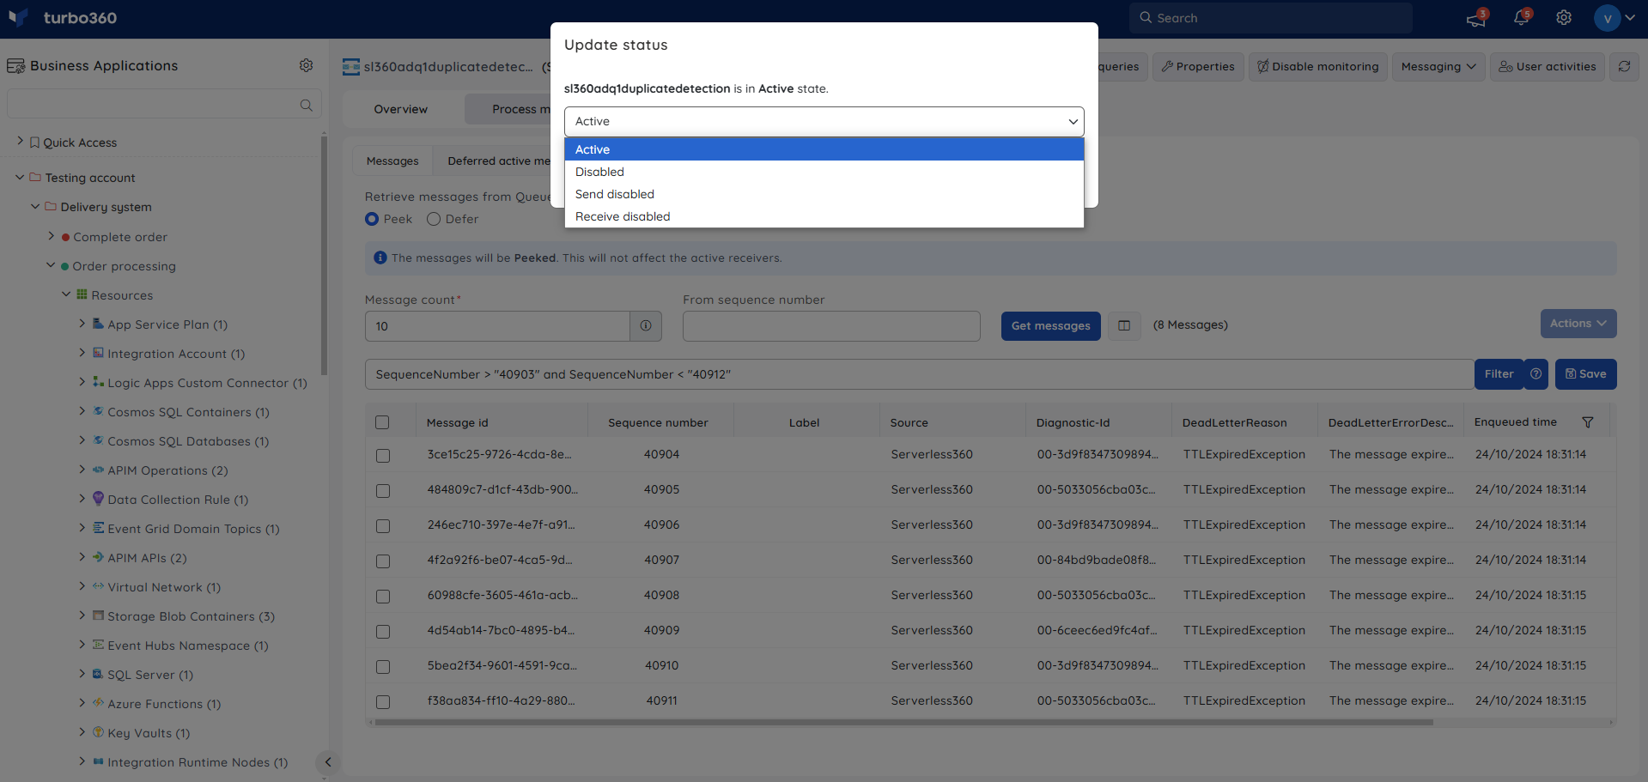Click the top Search box
Screen dimensions: 1648x782
pos(1270,18)
